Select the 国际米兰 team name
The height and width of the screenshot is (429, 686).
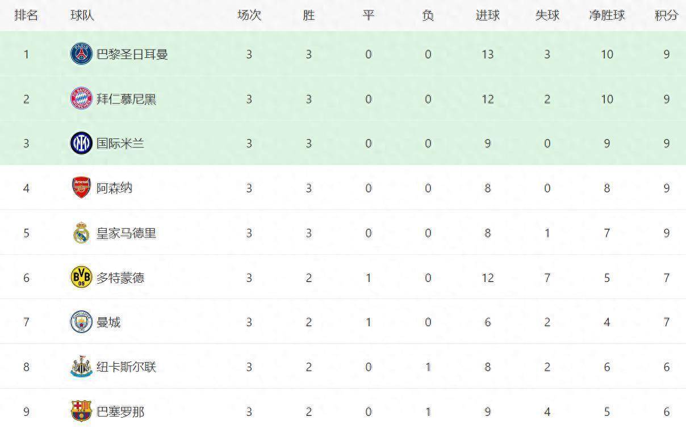coord(120,144)
